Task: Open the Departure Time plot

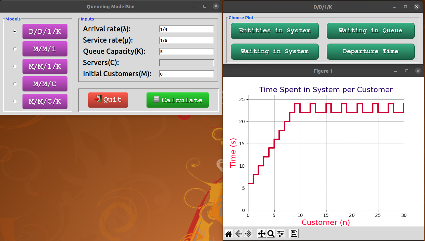Action: tap(370, 52)
